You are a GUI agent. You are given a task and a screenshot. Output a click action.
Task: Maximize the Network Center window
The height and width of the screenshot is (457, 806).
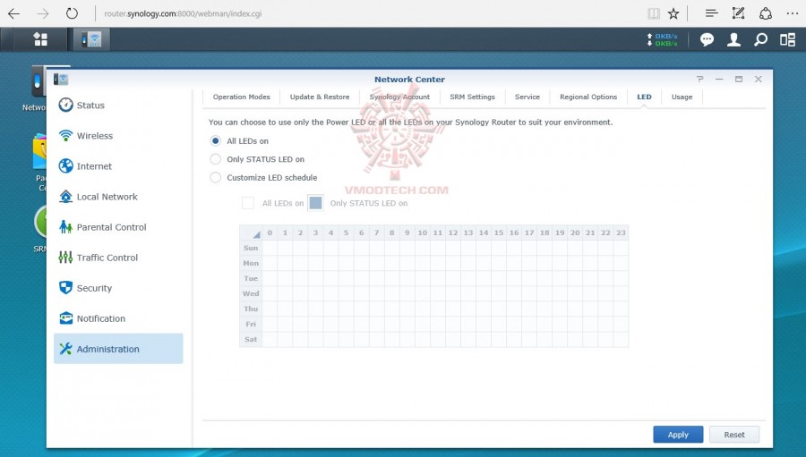point(739,79)
